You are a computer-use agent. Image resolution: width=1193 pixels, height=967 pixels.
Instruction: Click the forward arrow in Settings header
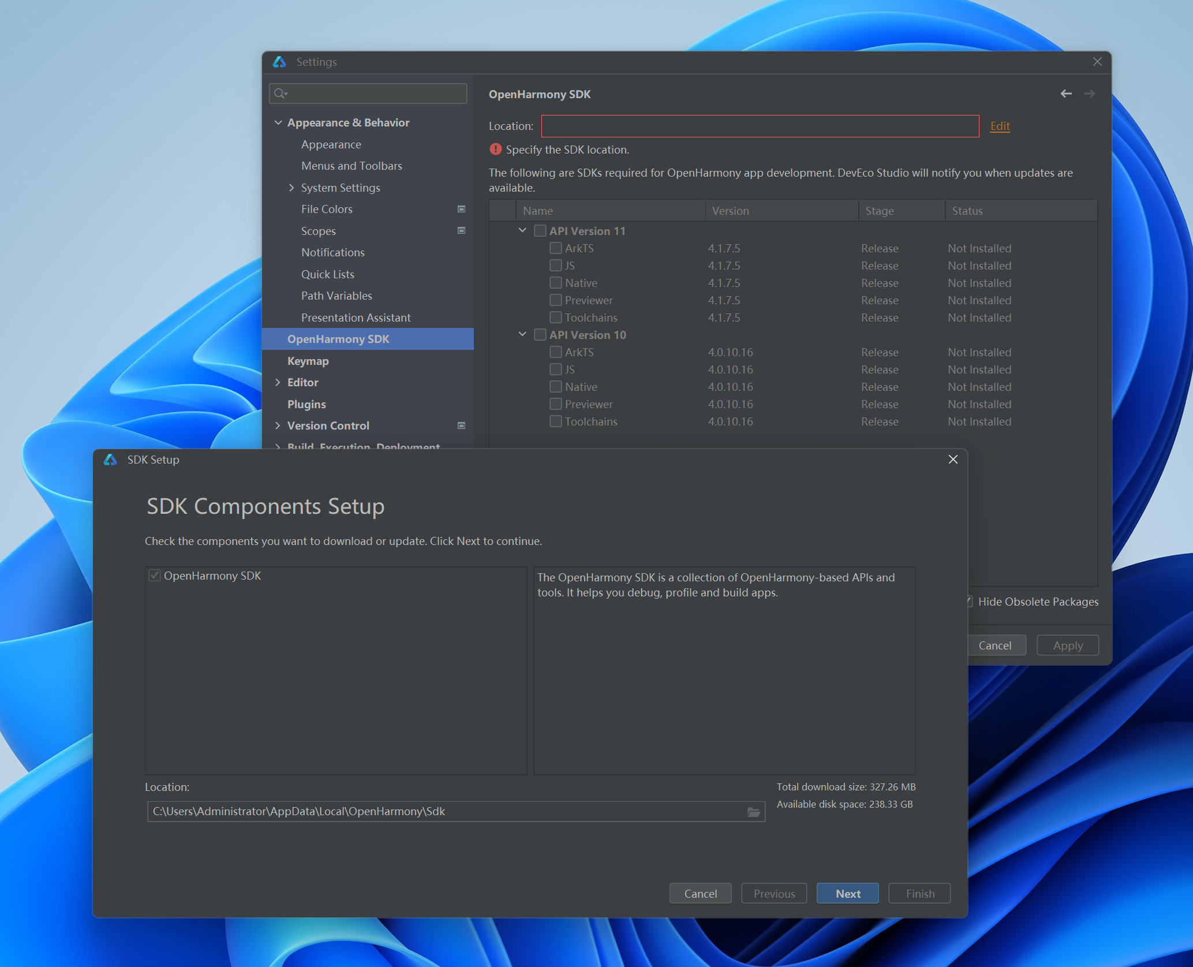point(1089,94)
